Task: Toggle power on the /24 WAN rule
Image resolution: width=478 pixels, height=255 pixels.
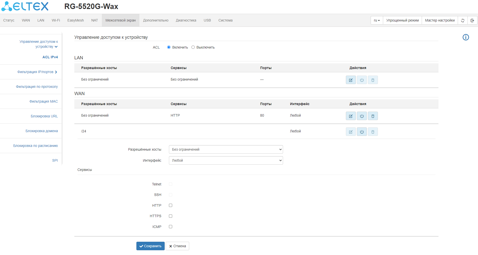Action: [362, 132]
